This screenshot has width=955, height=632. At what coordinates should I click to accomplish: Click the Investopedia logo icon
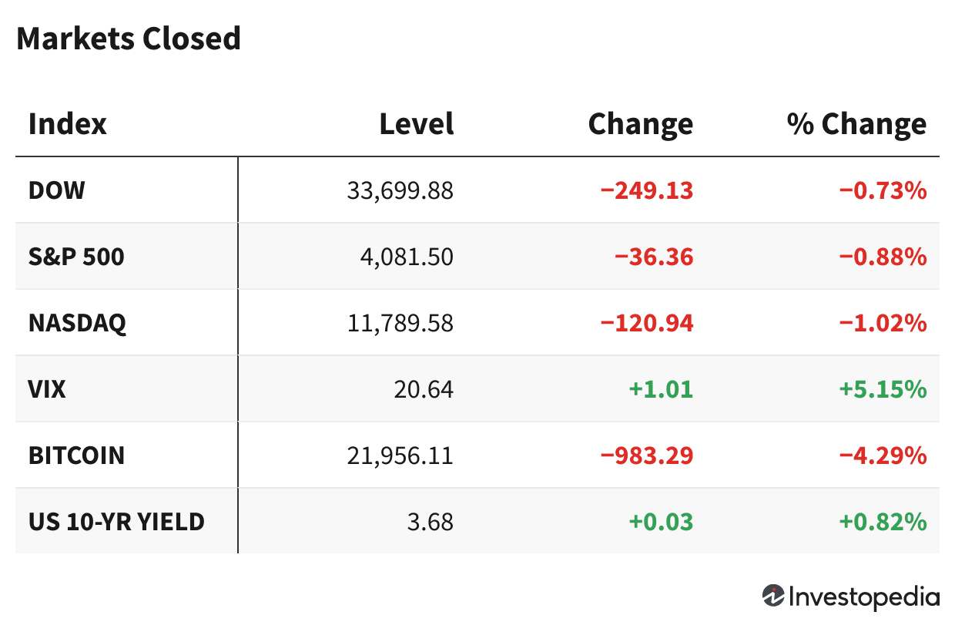(x=773, y=596)
